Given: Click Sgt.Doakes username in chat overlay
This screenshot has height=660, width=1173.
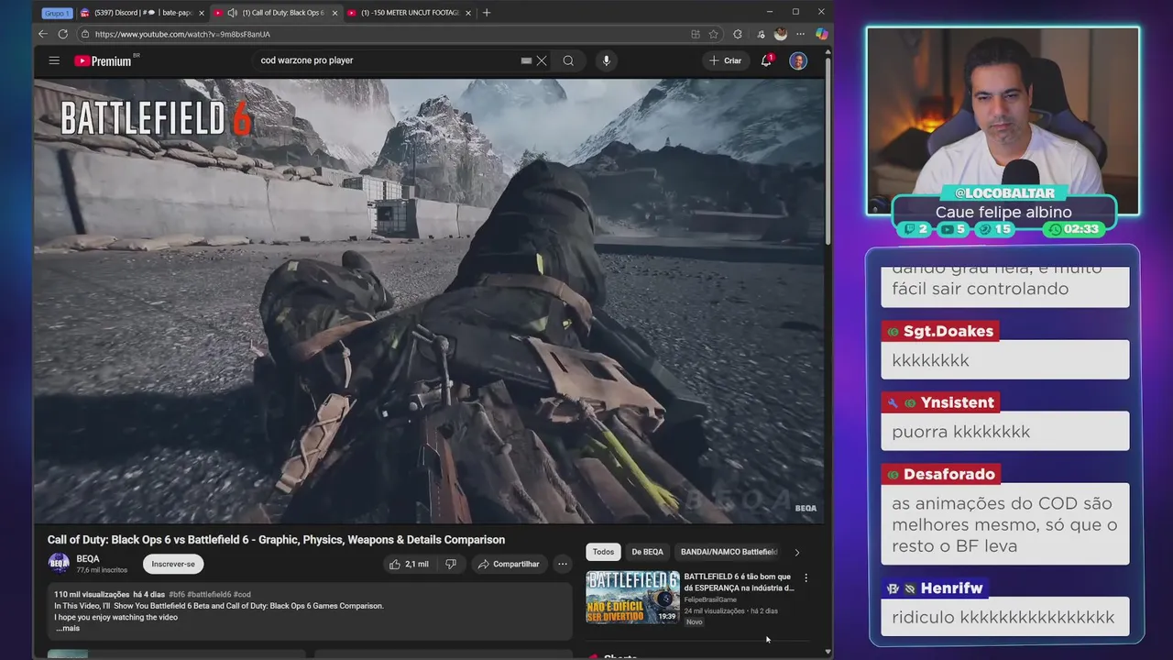Looking at the screenshot, I should (948, 331).
